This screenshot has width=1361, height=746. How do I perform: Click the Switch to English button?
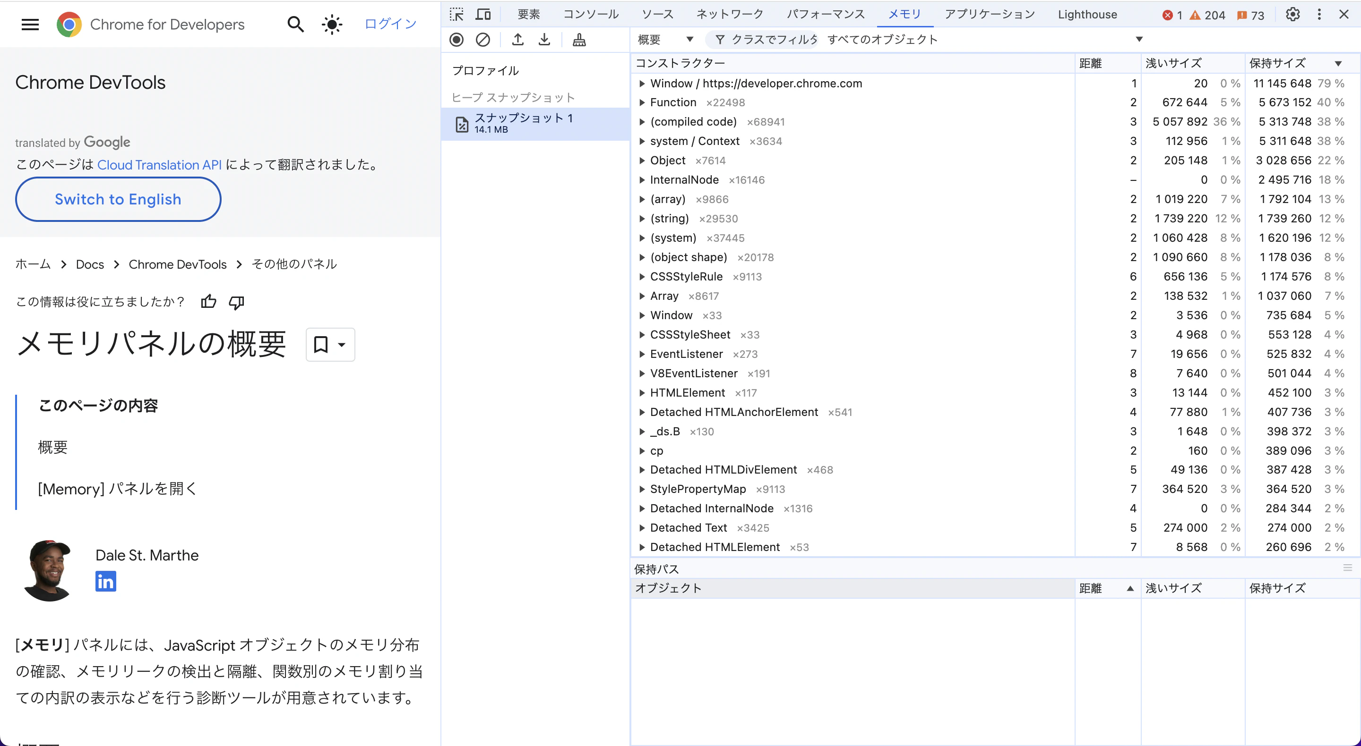coord(118,199)
